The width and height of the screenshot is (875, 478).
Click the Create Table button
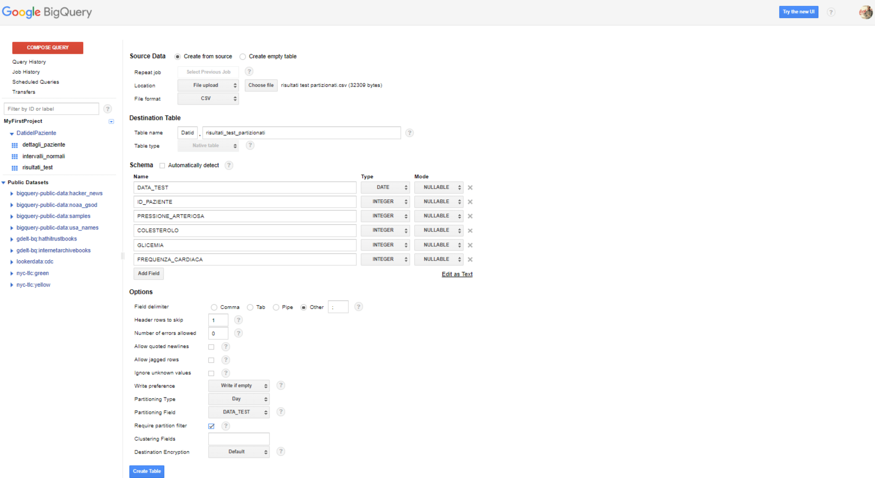pyautogui.click(x=147, y=471)
